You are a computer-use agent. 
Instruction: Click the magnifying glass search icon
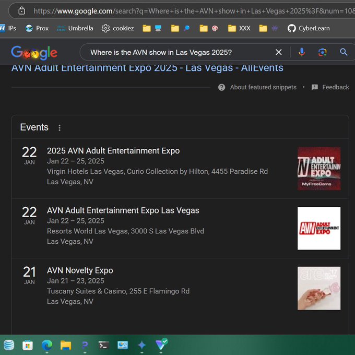(x=344, y=52)
